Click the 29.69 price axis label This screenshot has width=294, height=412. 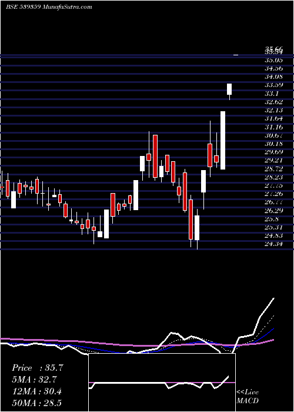273,152
